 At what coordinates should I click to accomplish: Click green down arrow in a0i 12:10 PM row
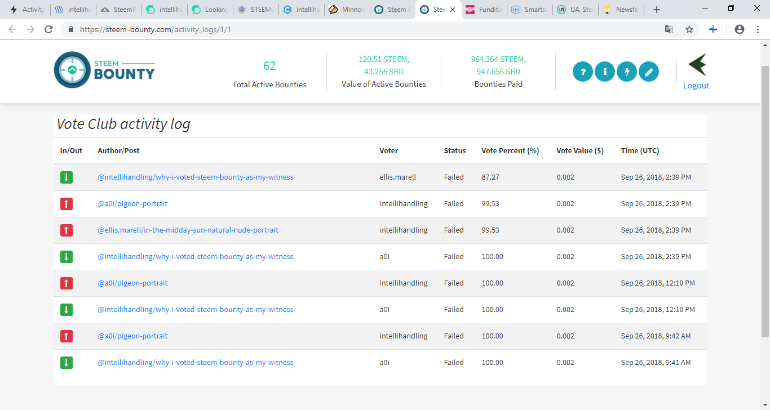[x=67, y=310]
